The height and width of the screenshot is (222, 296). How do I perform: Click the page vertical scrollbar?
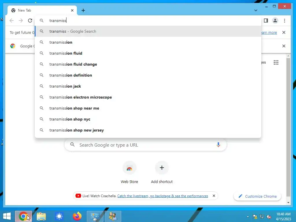pos(288,127)
